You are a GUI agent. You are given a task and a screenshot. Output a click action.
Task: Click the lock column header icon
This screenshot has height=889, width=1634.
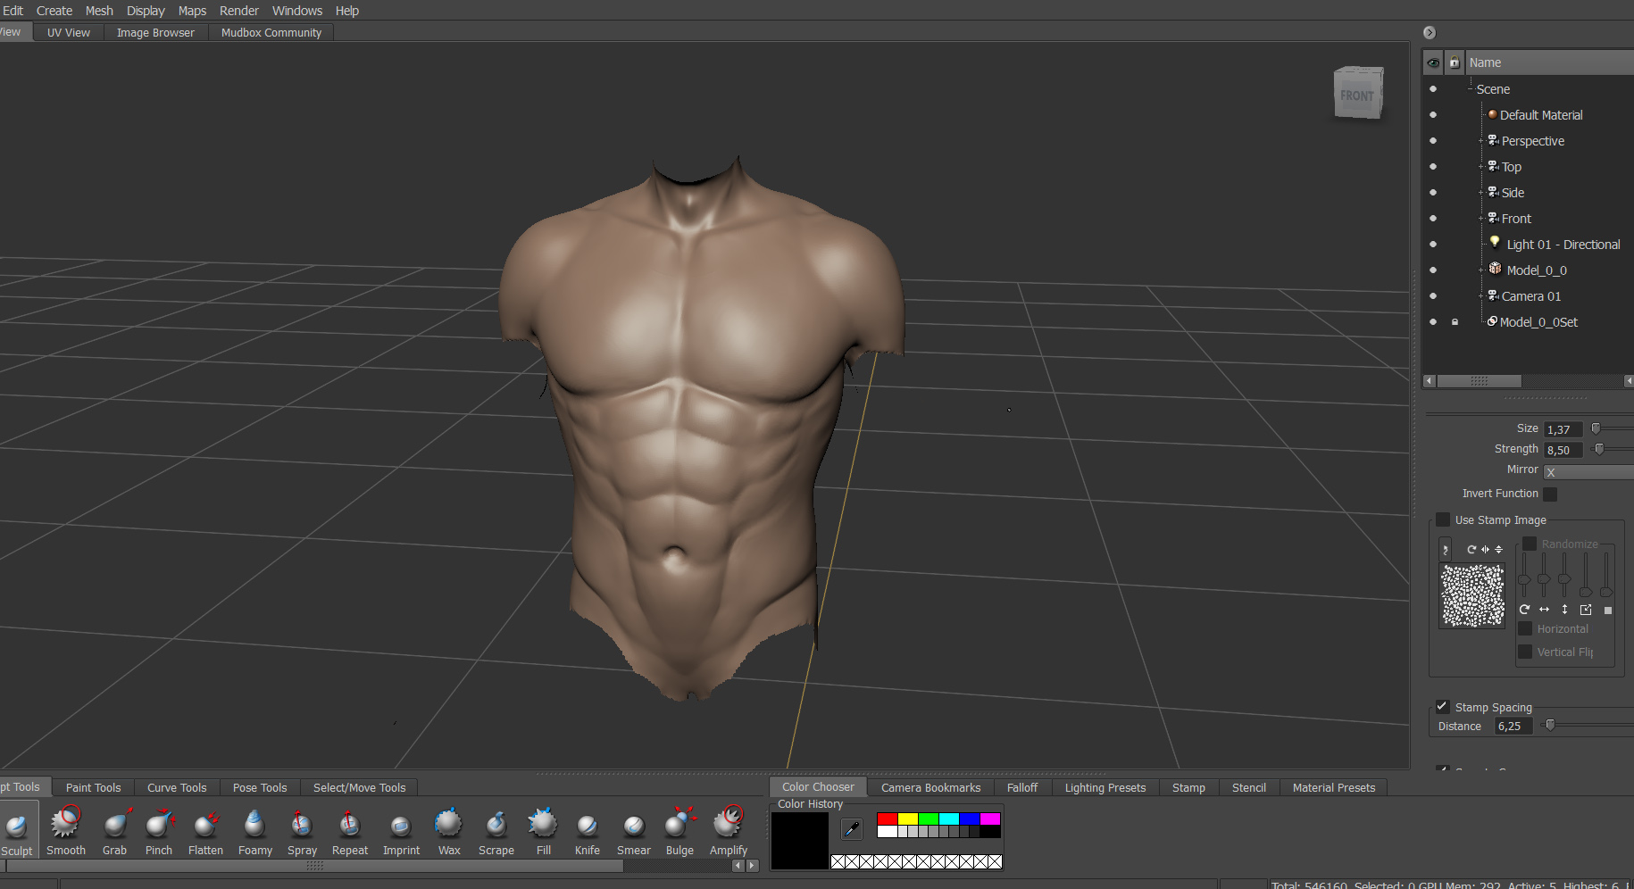click(x=1455, y=62)
